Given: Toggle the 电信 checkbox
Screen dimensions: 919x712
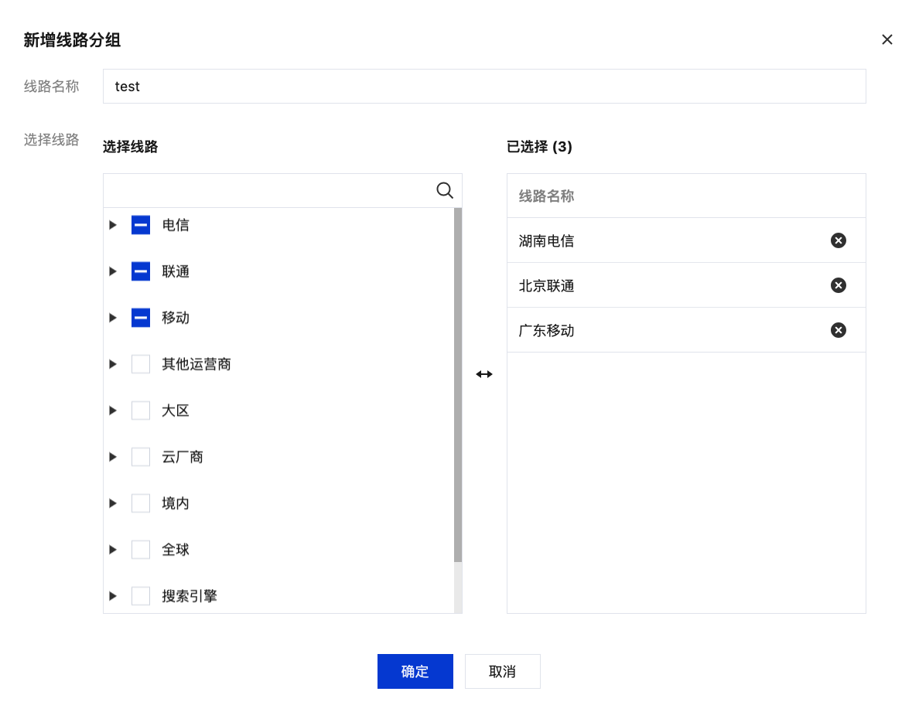Looking at the screenshot, I should click(x=141, y=225).
